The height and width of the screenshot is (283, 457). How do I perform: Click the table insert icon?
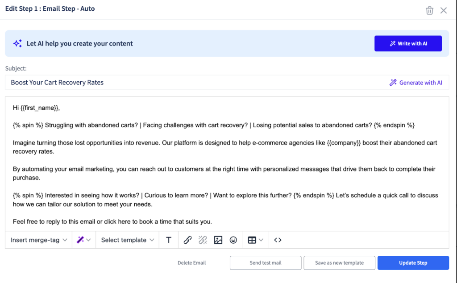(x=251, y=240)
